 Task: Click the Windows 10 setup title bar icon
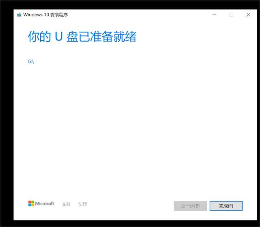[19, 15]
